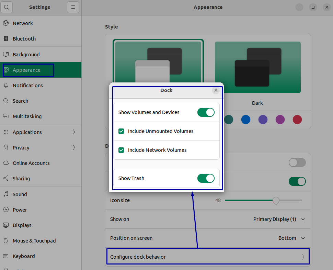Go to Sound settings

[41, 194]
